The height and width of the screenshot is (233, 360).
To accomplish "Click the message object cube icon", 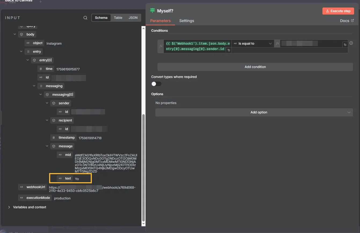I will [x=54, y=146].
